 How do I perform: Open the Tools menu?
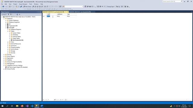tap(30, 4)
